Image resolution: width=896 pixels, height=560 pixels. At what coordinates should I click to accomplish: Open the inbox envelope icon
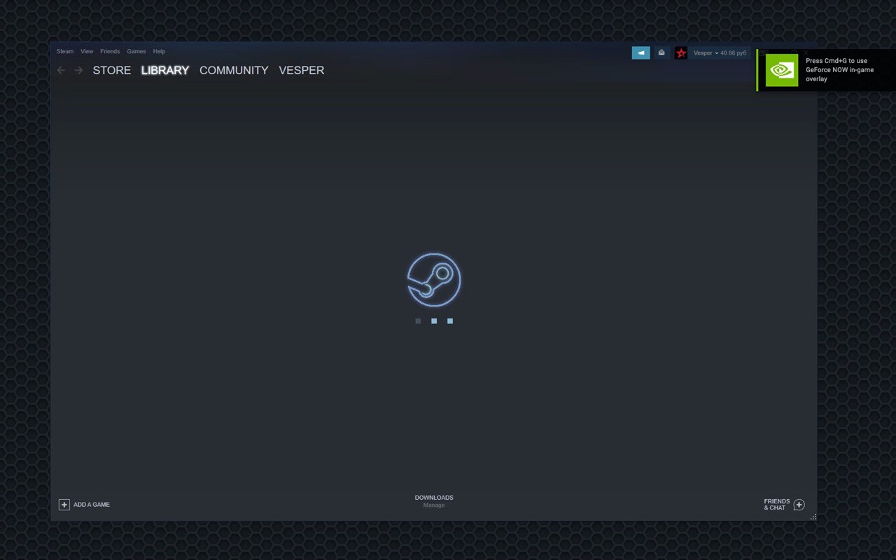click(661, 52)
